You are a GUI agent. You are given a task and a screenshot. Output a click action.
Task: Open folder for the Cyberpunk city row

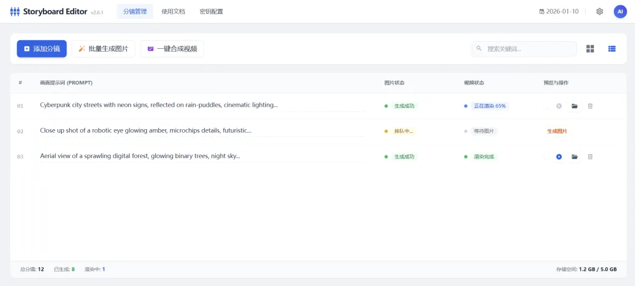tap(574, 106)
